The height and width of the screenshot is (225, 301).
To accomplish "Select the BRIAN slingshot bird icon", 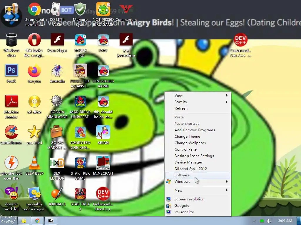I will (103, 132).
